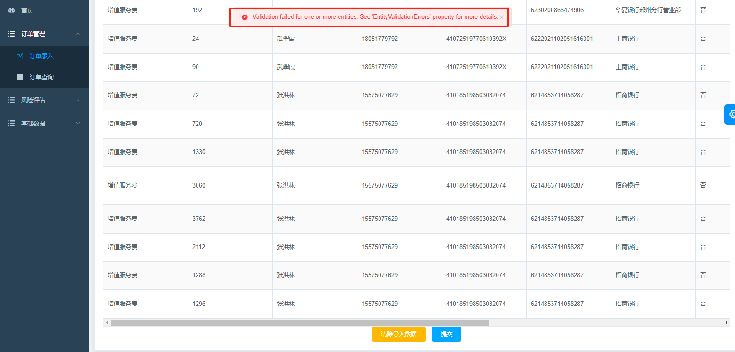Viewport: 735px width, 352px height.
Task: Click phone 15575077629 in the amount 720 row
Action: tap(380, 124)
